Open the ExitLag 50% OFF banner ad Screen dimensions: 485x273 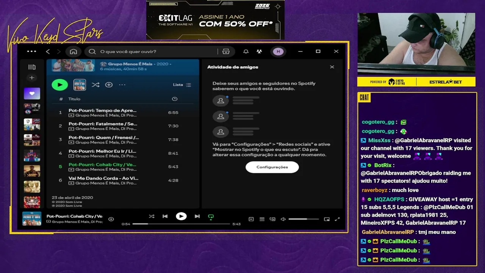[x=215, y=20]
